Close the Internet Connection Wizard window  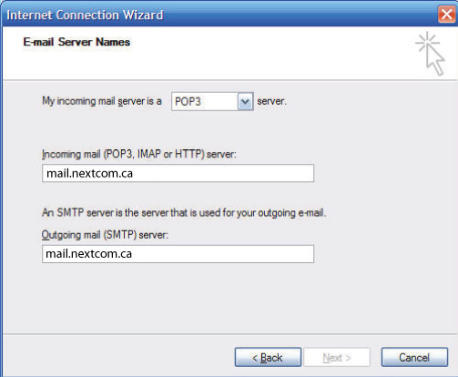coord(447,15)
